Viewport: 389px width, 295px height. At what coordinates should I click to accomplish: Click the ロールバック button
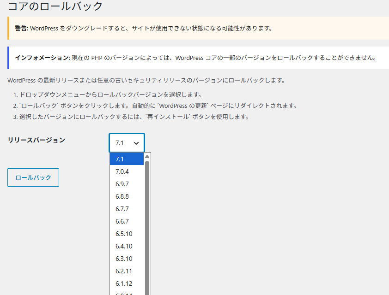[x=33, y=177]
